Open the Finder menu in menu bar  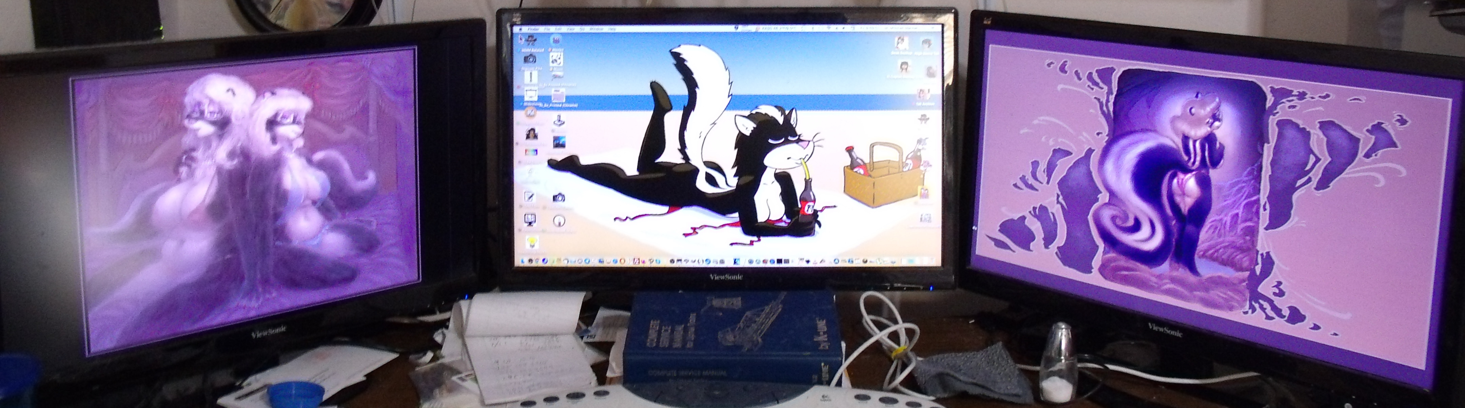pyautogui.click(x=533, y=29)
